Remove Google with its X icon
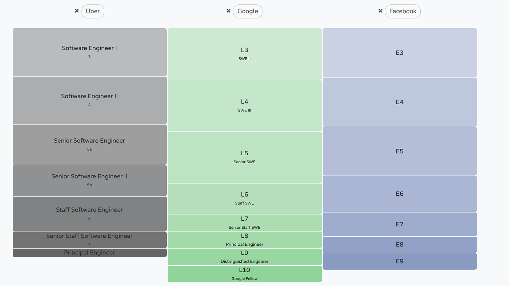 coord(228,11)
